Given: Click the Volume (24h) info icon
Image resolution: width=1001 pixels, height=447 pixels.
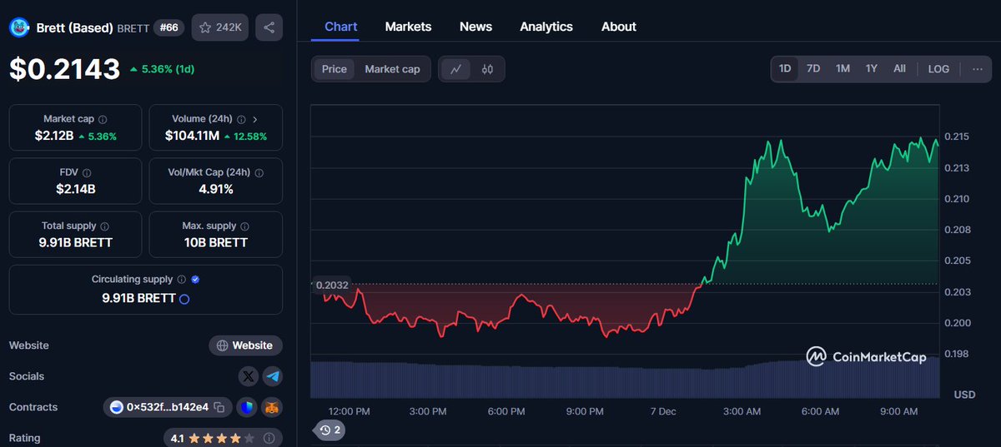Looking at the screenshot, I should tap(241, 120).
